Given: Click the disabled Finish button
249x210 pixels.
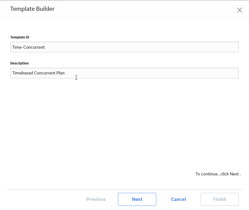Looking at the screenshot, I should coord(220,199).
